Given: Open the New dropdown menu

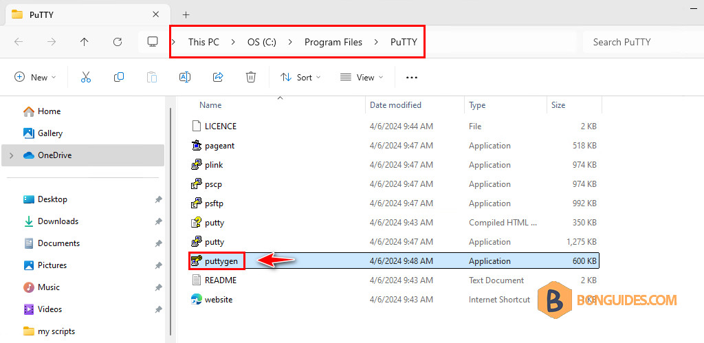Looking at the screenshot, I should (x=36, y=77).
